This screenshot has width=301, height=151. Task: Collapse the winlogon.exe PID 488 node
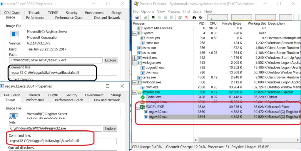tap(135, 63)
